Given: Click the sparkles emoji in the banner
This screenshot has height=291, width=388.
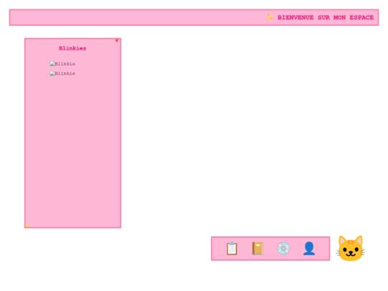Looking at the screenshot, I should coord(269,17).
